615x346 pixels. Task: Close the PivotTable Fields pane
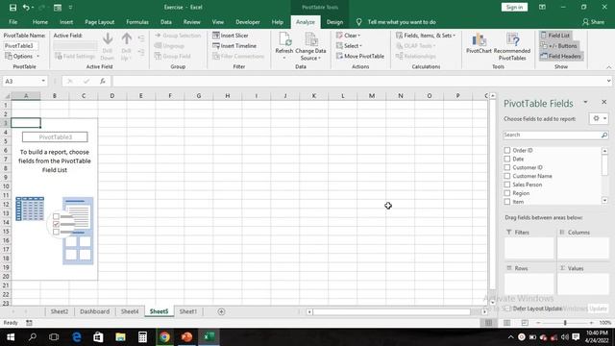coord(604,102)
